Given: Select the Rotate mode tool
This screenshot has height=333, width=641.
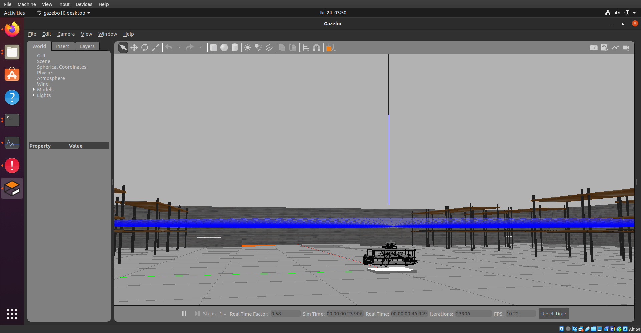Looking at the screenshot, I should coord(145,48).
